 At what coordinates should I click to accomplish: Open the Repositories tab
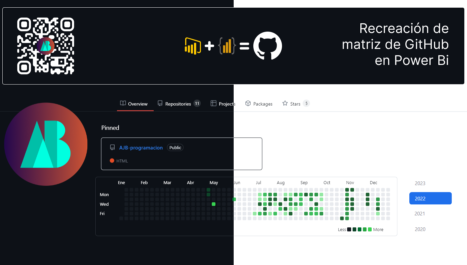tap(178, 104)
